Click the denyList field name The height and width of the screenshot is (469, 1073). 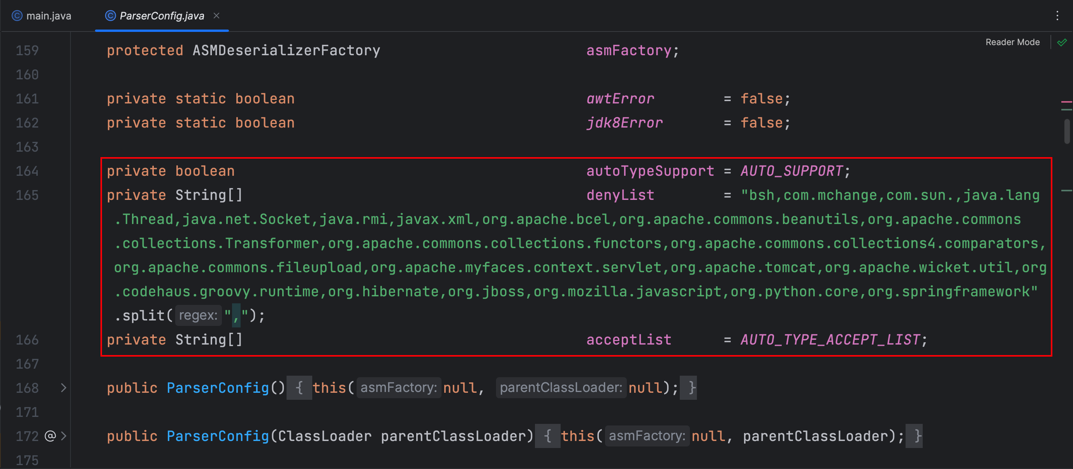(x=620, y=196)
